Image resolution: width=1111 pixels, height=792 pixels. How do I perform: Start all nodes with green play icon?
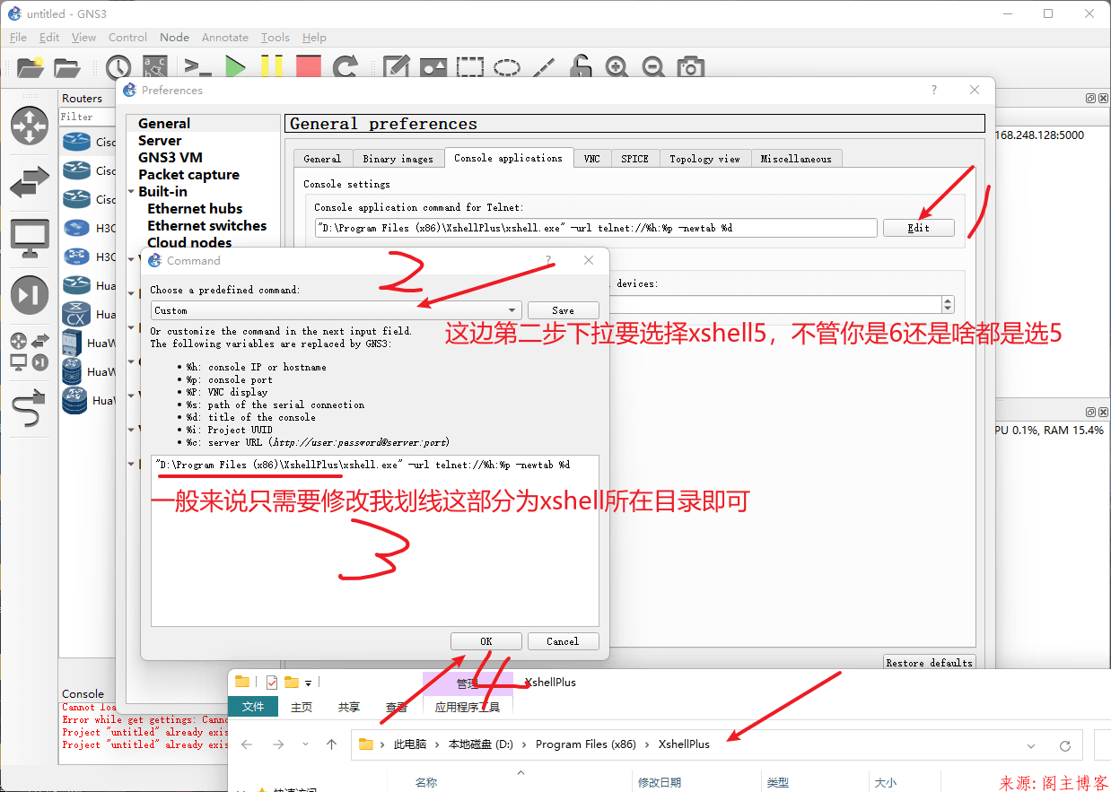coord(236,67)
